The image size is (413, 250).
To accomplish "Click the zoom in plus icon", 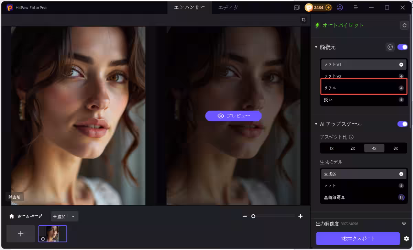I will click(300, 216).
